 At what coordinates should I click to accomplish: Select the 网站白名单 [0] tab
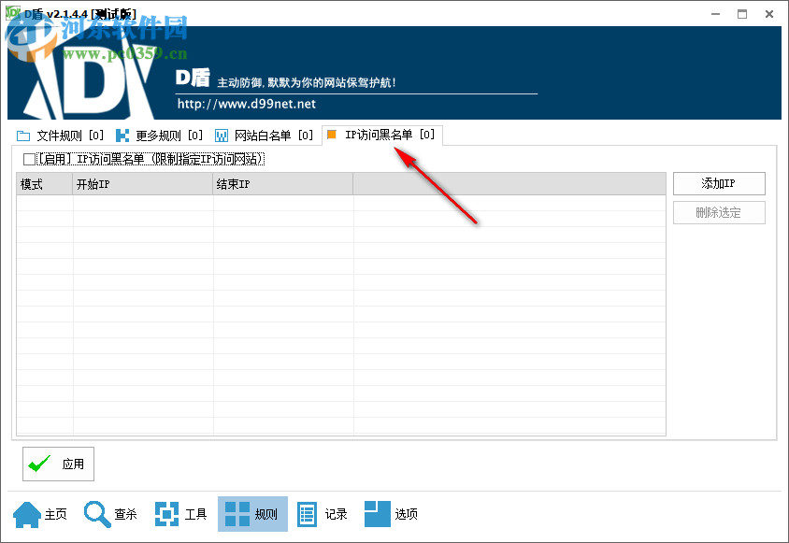point(265,136)
